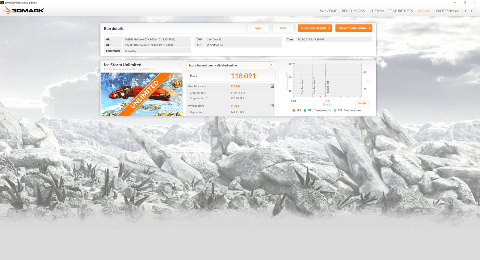This screenshot has height=260, width=480.
Task: Click the Physics score value 44 482
Action: [x=234, y=106]
